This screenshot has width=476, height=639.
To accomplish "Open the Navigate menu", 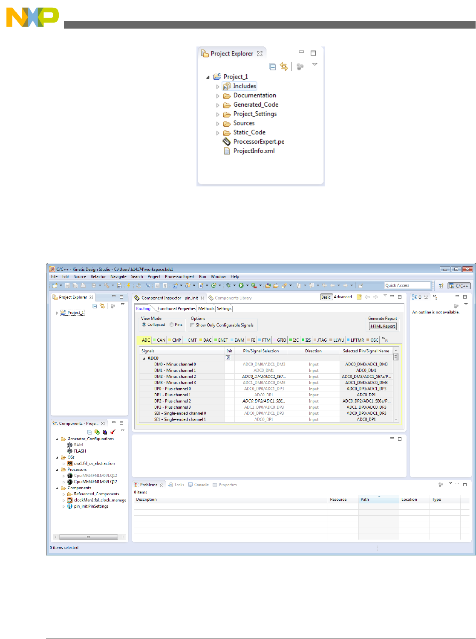I will pyautogui.click(x=118, y=276).
